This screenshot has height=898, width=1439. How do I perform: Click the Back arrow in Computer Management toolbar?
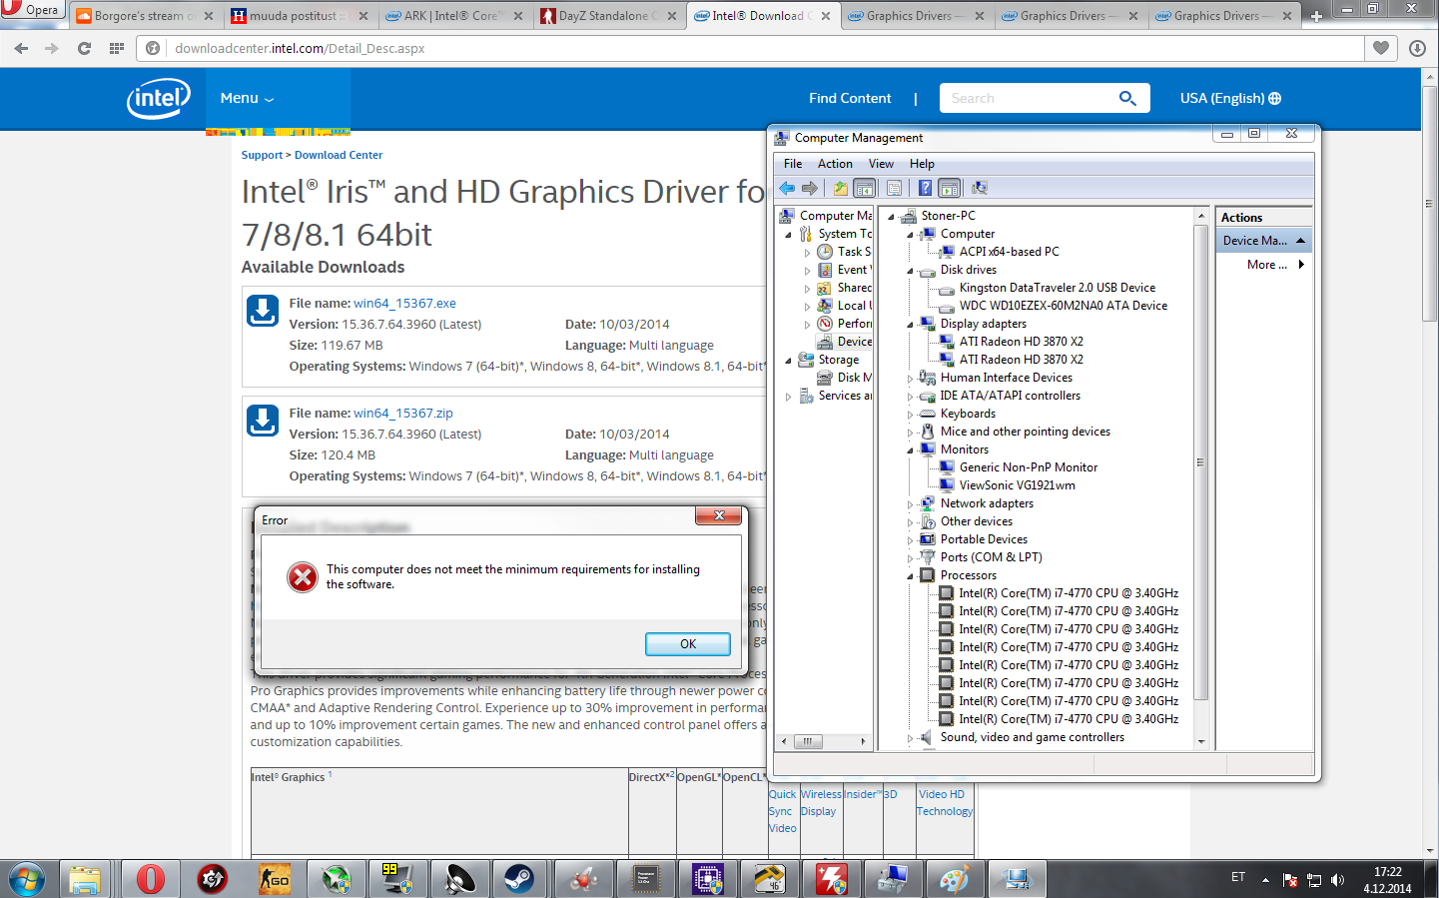click(787, 188)
